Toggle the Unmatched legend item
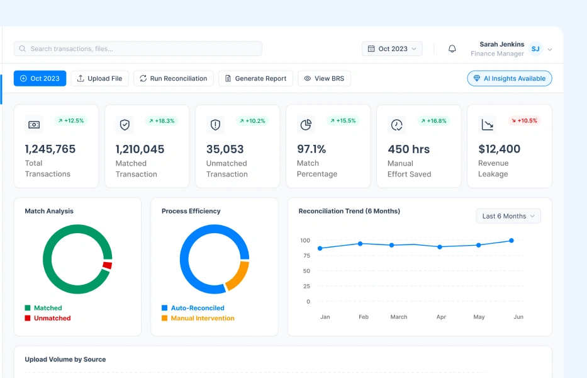The height and width of the screenshot is (378, 587). point(47,318)
